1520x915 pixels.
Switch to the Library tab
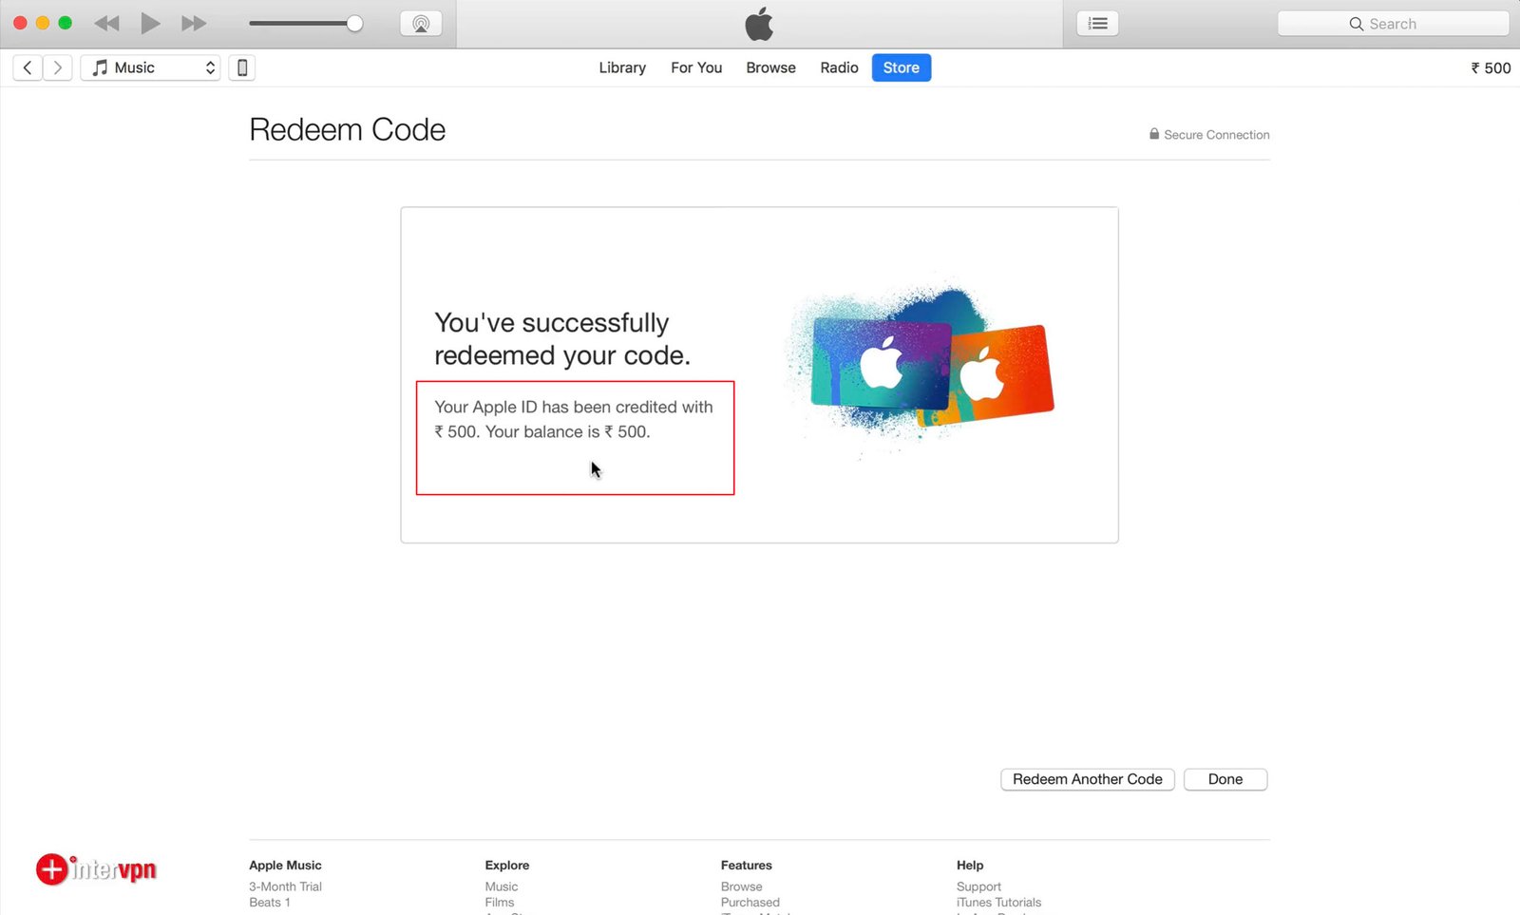pyautogui.click(x=622, y=67)
